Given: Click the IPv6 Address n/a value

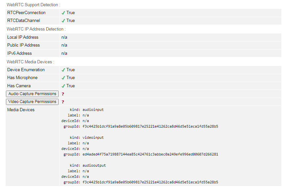Looking at the screenshot, I should [64, 53].
